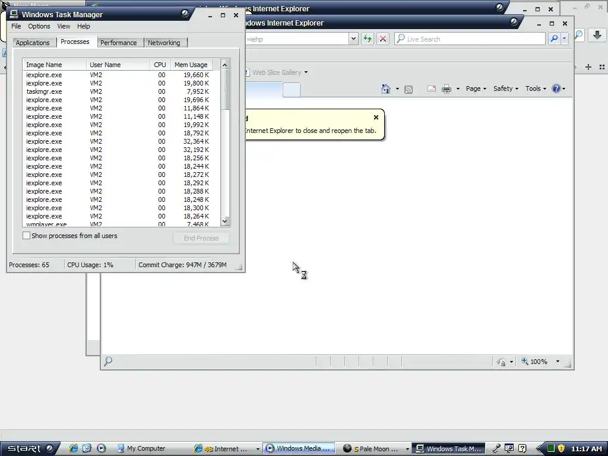Switch to the Performance tab

coord(119,43)
